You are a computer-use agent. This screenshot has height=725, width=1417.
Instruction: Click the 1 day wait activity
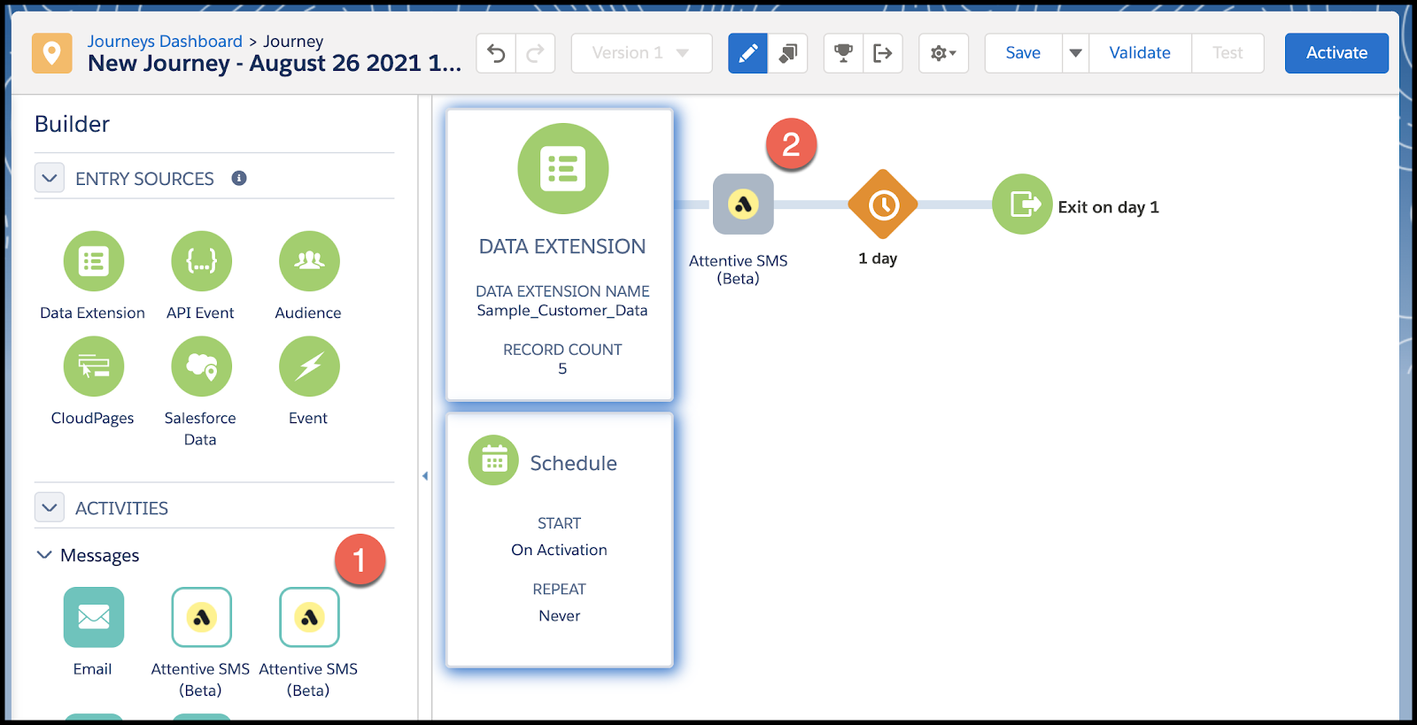click(882, 205)
